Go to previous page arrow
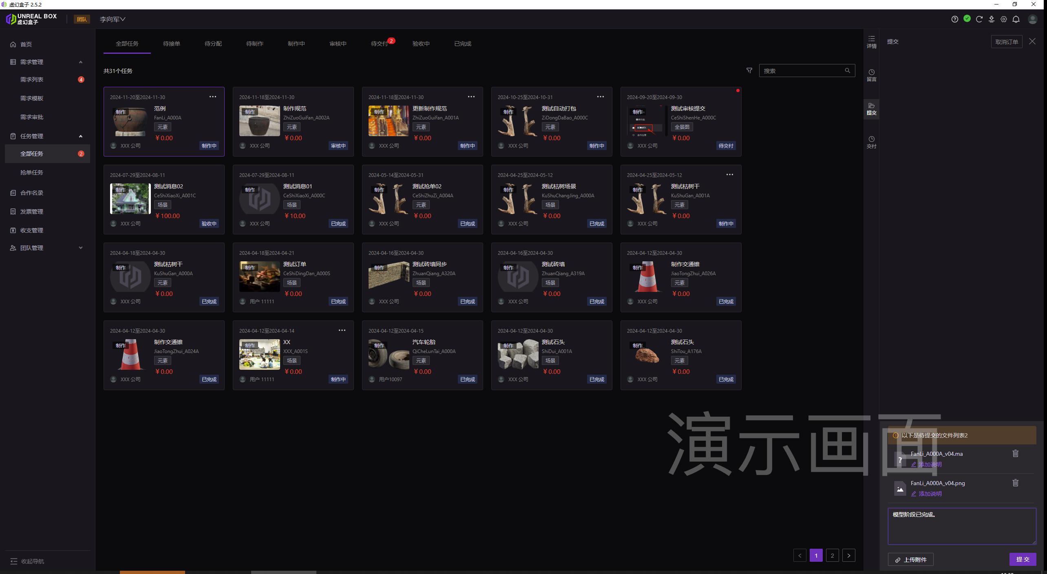 pyautogui.click(x=800, y=555)
